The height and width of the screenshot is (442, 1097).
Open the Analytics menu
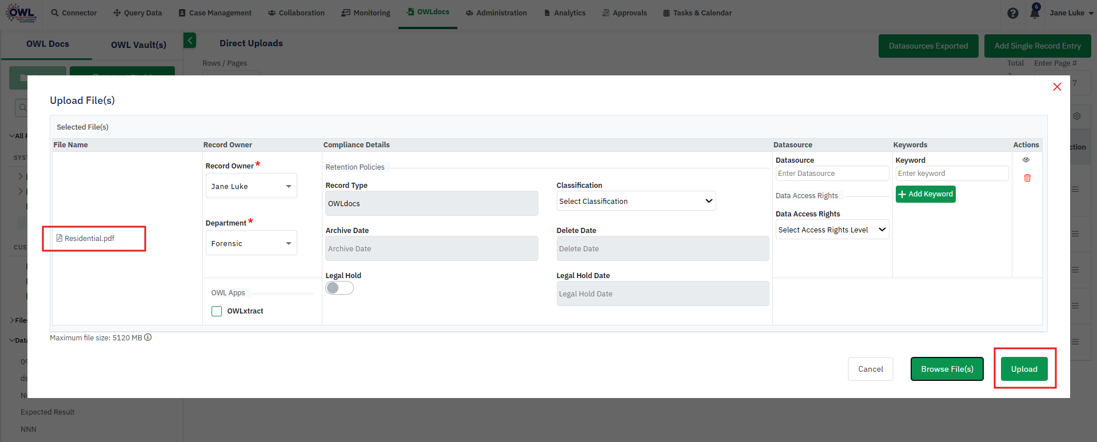click(x=564, y=13)
